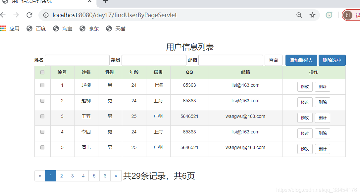This screenshot has height=196, width=360.
Task: Go to page 3 in pagination
Action: 73,176
